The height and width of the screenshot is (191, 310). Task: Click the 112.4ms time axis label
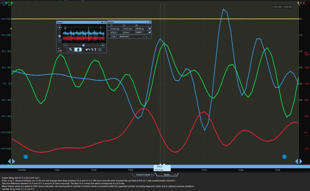pyautogui.click(x=22, y=170)
